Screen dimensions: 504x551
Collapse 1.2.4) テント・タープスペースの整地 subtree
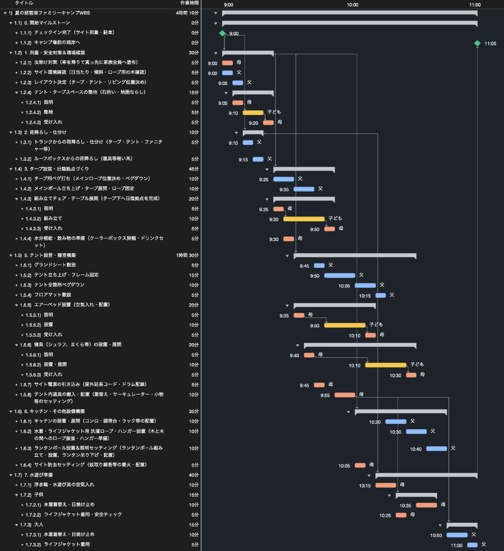point(16,93)
